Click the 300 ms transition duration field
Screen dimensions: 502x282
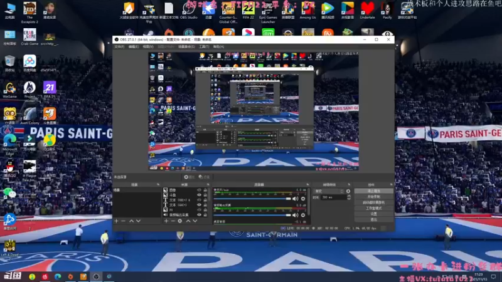pyautogui.click(x=334, y=197)
